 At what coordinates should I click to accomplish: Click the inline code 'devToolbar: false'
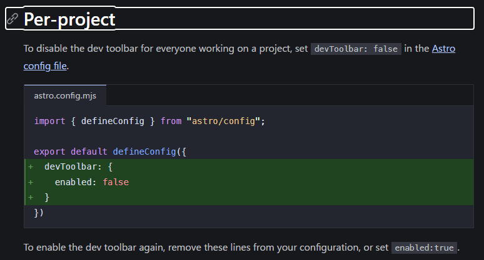point(356,49)
